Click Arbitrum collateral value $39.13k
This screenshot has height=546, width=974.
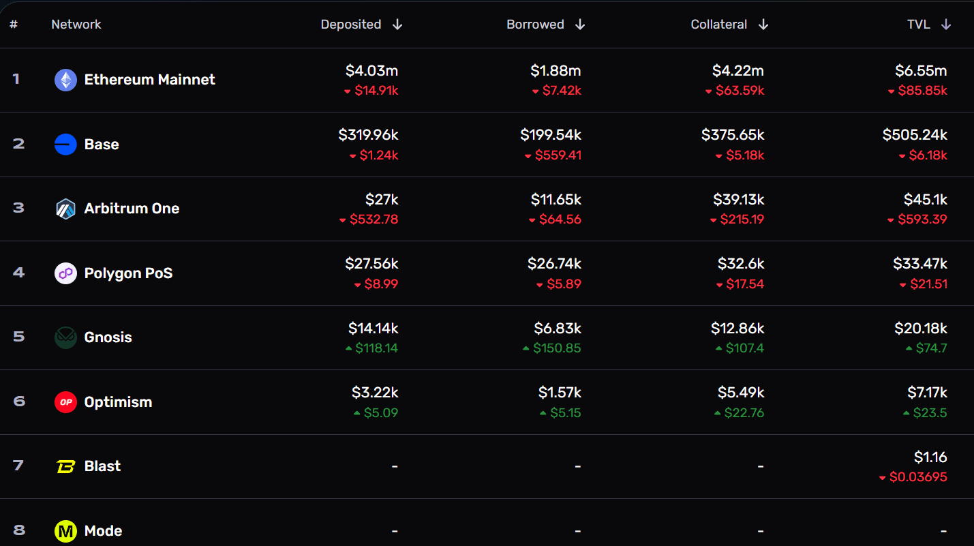click(739, 200)
